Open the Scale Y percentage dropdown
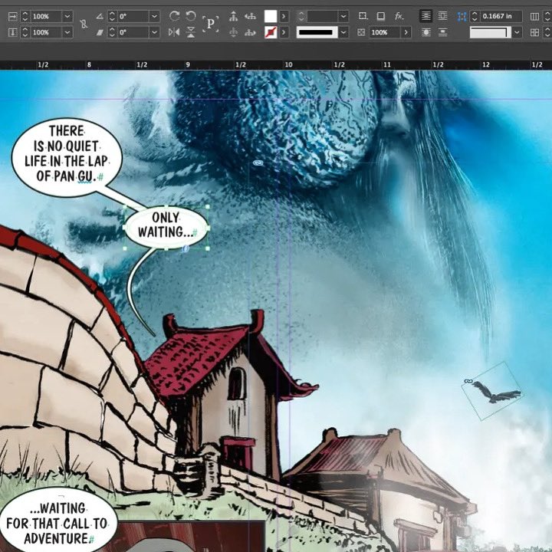 tap(67, 32)
